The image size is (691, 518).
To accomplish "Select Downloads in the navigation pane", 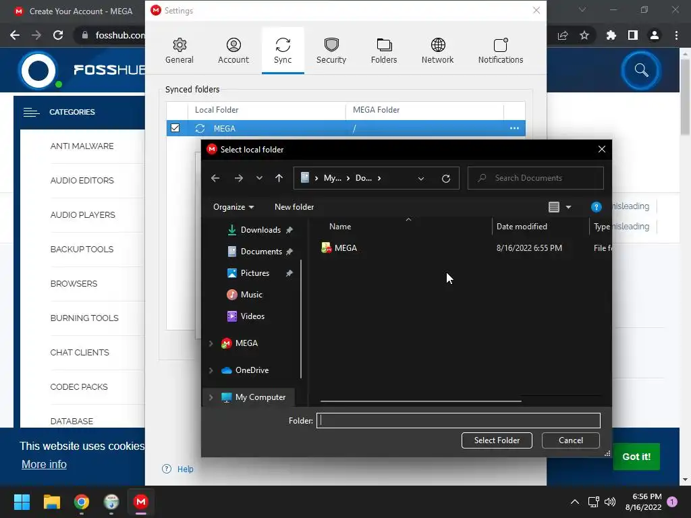I will click(260, 230).
